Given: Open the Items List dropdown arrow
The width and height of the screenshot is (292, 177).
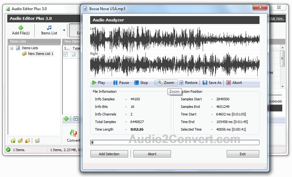Looking at the screenshot, I should coord(64,30).
